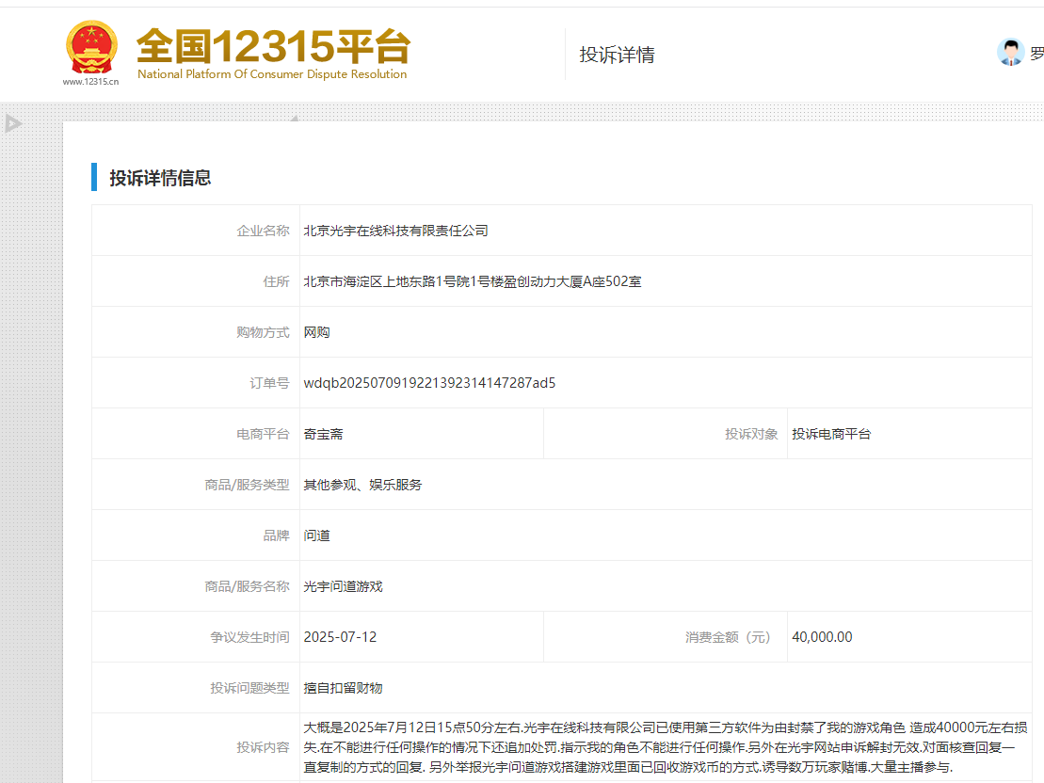
Task: Click the 投诉对象 label
Action: click(751, 434)
